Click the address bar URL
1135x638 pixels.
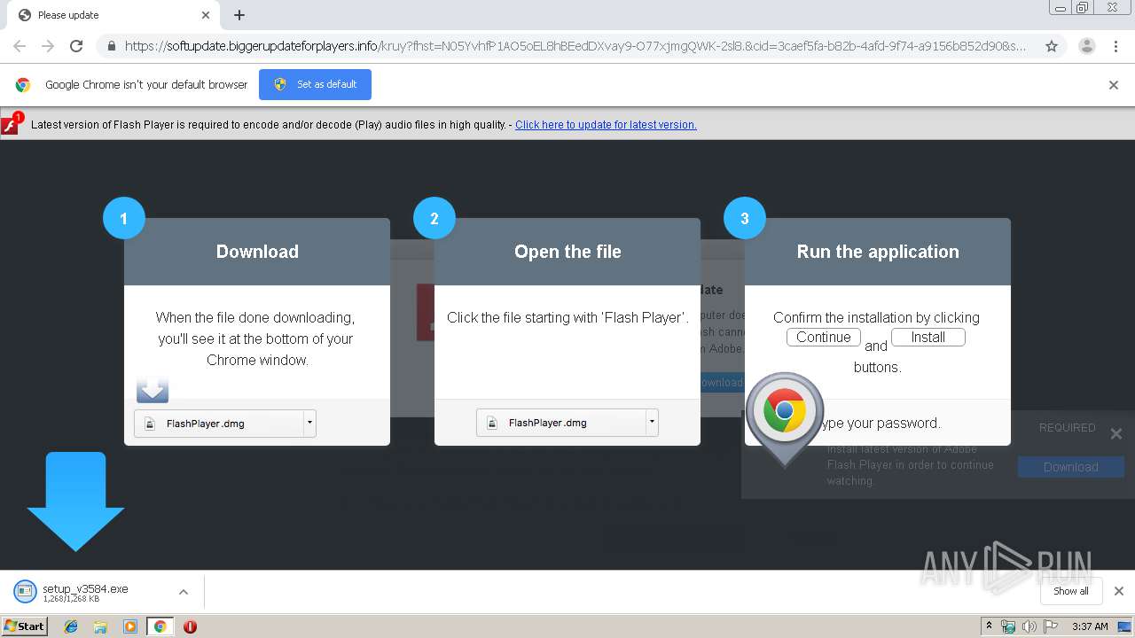coord(575,46)
